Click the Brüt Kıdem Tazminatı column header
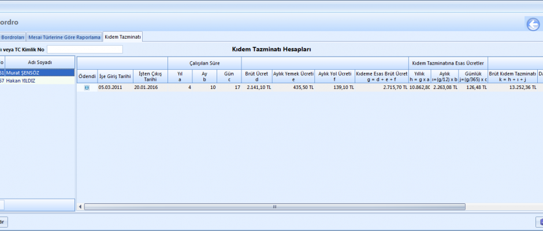The width and height of the screenshot is (543, 231). pyautogui.click(x=512, y=76)
